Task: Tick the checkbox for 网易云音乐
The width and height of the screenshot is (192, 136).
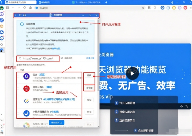Action: (x=18, y=88)
